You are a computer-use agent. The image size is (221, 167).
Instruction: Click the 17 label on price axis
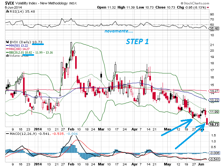[x=212, y=70]
